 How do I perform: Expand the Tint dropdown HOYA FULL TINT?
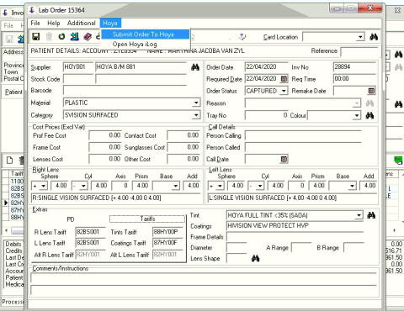359,215
